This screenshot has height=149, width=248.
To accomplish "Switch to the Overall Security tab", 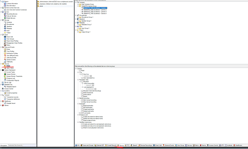I will tap(109, 145).
